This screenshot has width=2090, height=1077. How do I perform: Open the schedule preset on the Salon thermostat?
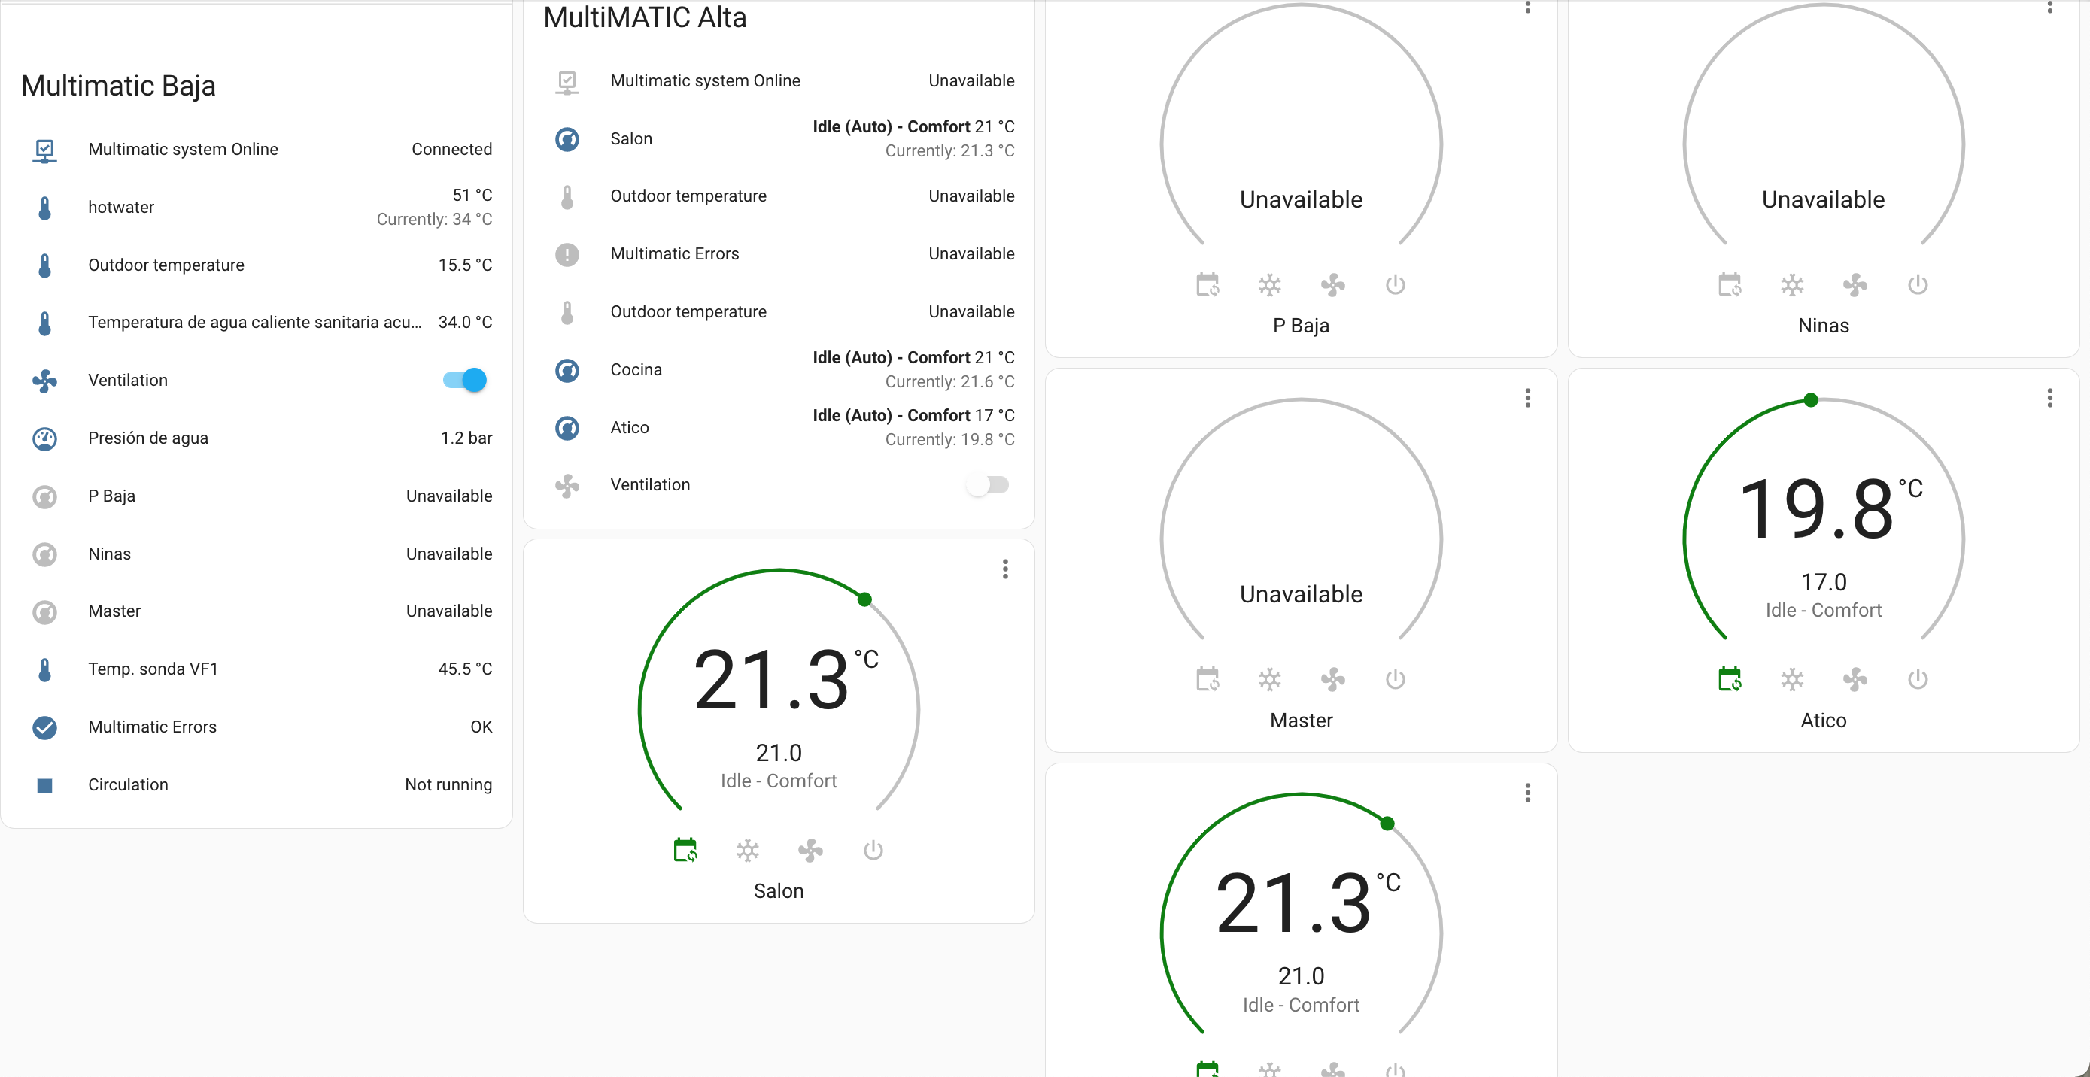(x=684, y=850)
